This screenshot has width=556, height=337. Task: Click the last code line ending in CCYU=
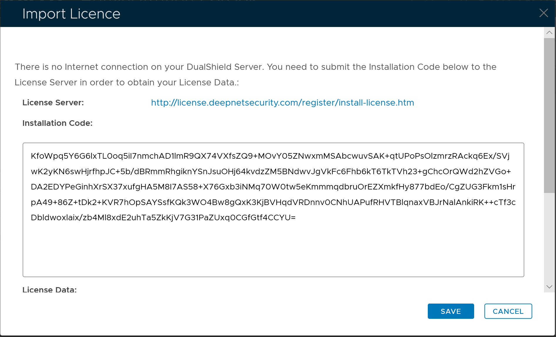pos(163,218)
